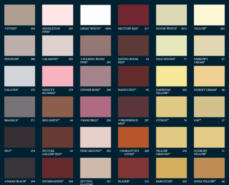Choose the Great White color swatch
This screenshot has width=229, height=185.
95,15
